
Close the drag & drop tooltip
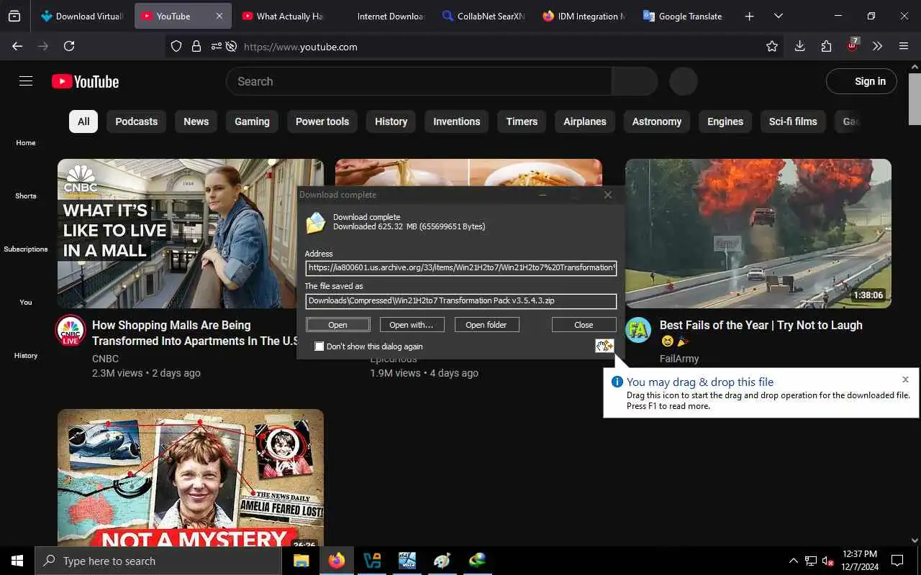[905, 379]
